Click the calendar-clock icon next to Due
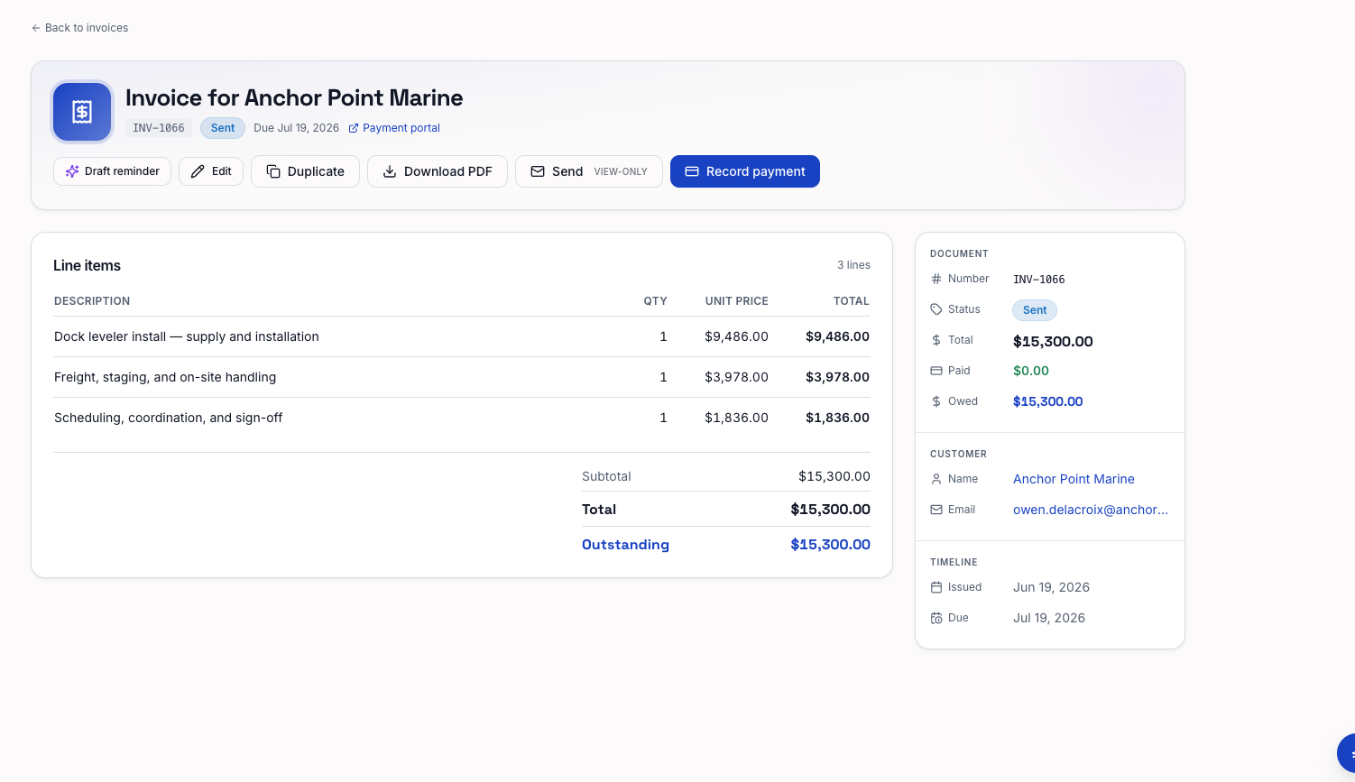Viewport: 1355px width, 782px height. click(936, 618)
